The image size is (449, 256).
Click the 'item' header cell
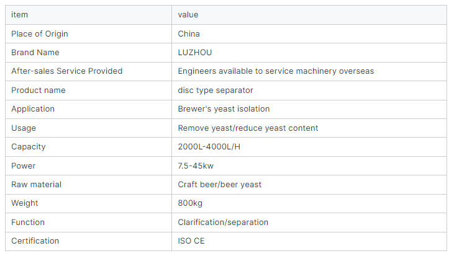(x=20, y=15)
